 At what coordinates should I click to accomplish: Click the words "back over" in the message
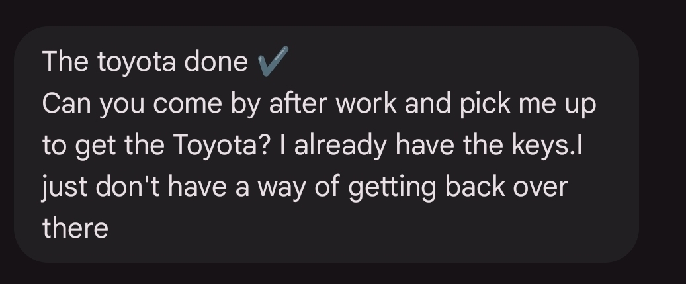pyautogui.click(x=506, y=187)
